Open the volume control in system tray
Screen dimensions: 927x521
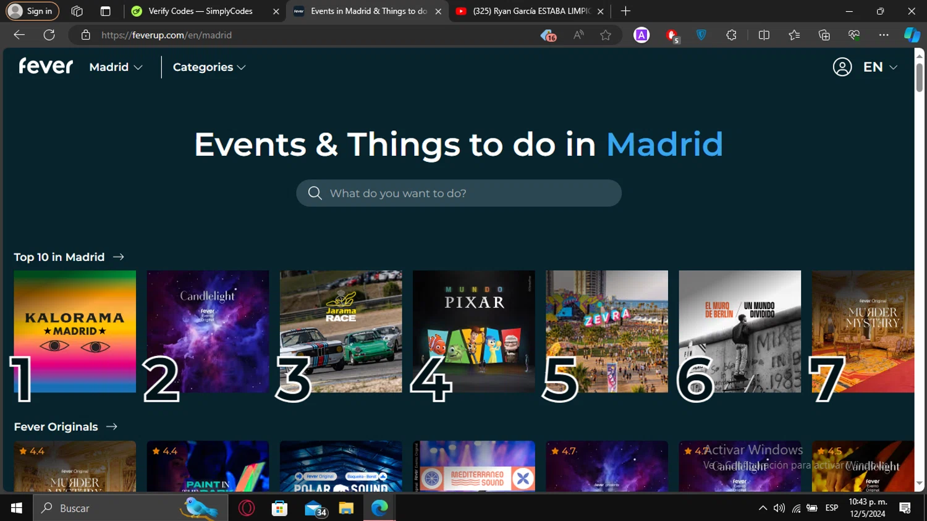click(x=779, y=508)
